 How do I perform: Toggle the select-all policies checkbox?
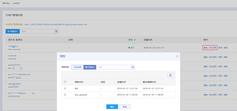(x=65, y=82)
